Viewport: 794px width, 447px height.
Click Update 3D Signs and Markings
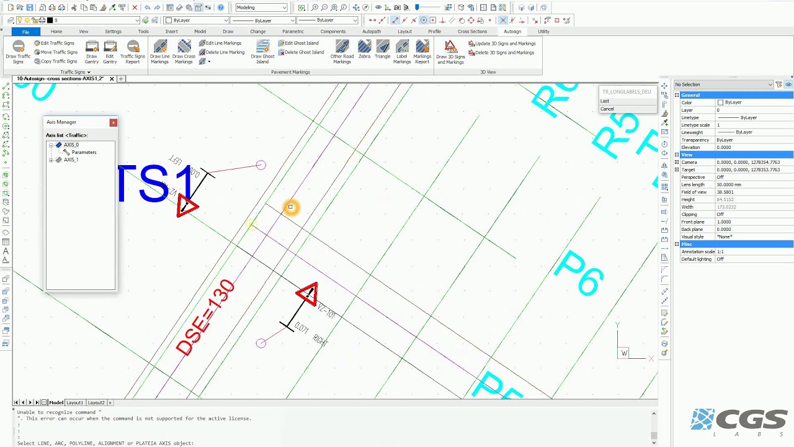[502, 43]
